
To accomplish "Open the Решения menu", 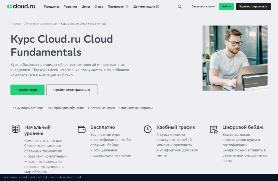I will tap(70, 7).
